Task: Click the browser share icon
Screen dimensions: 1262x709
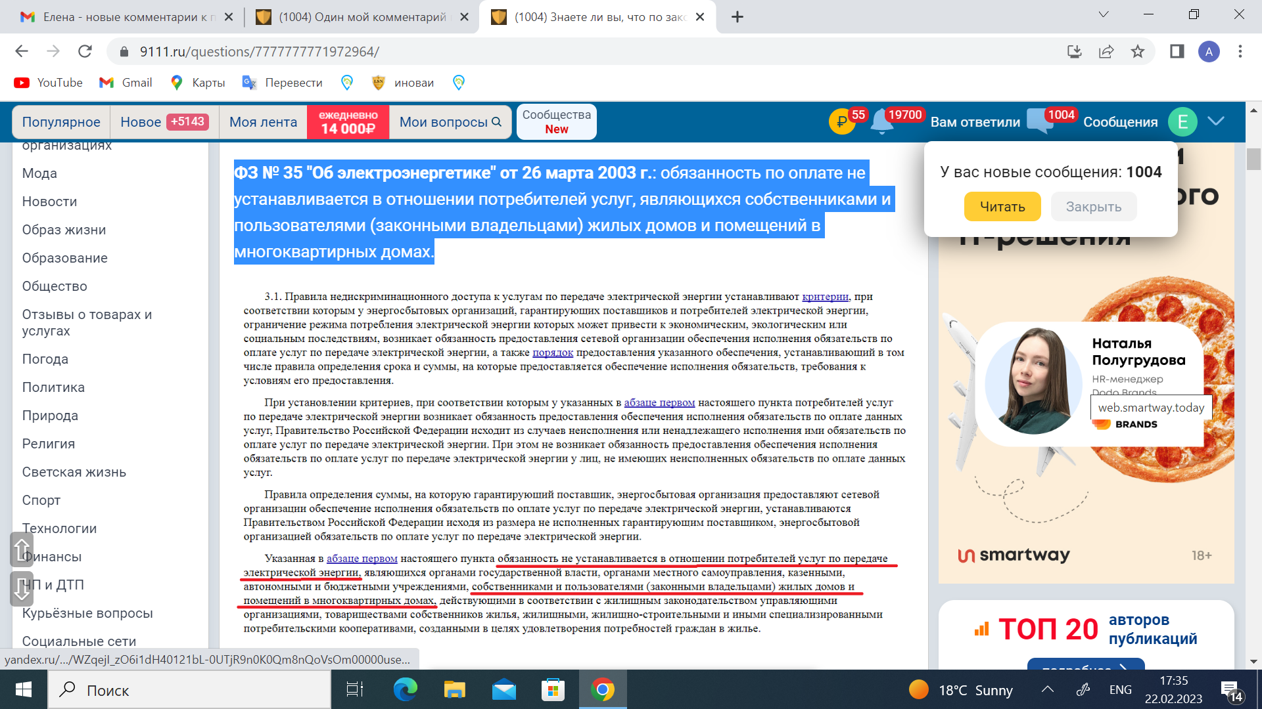Action: point(1106,51)
